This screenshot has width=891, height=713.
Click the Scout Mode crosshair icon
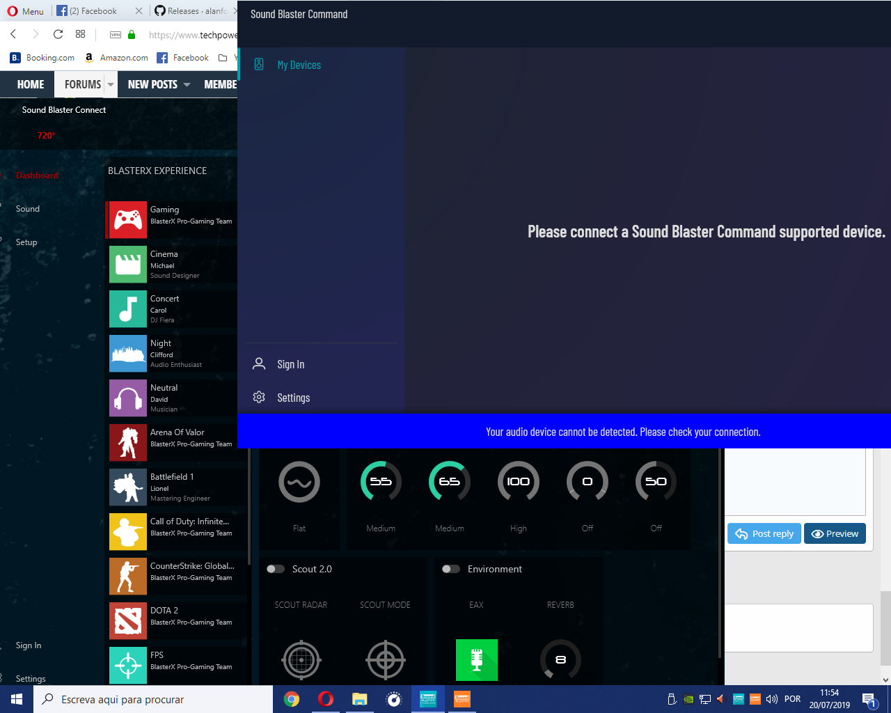tap(386, 659)
